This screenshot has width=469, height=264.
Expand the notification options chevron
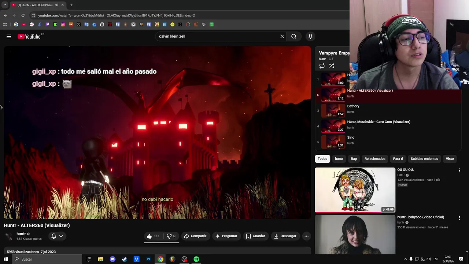(x=61, y=236)
